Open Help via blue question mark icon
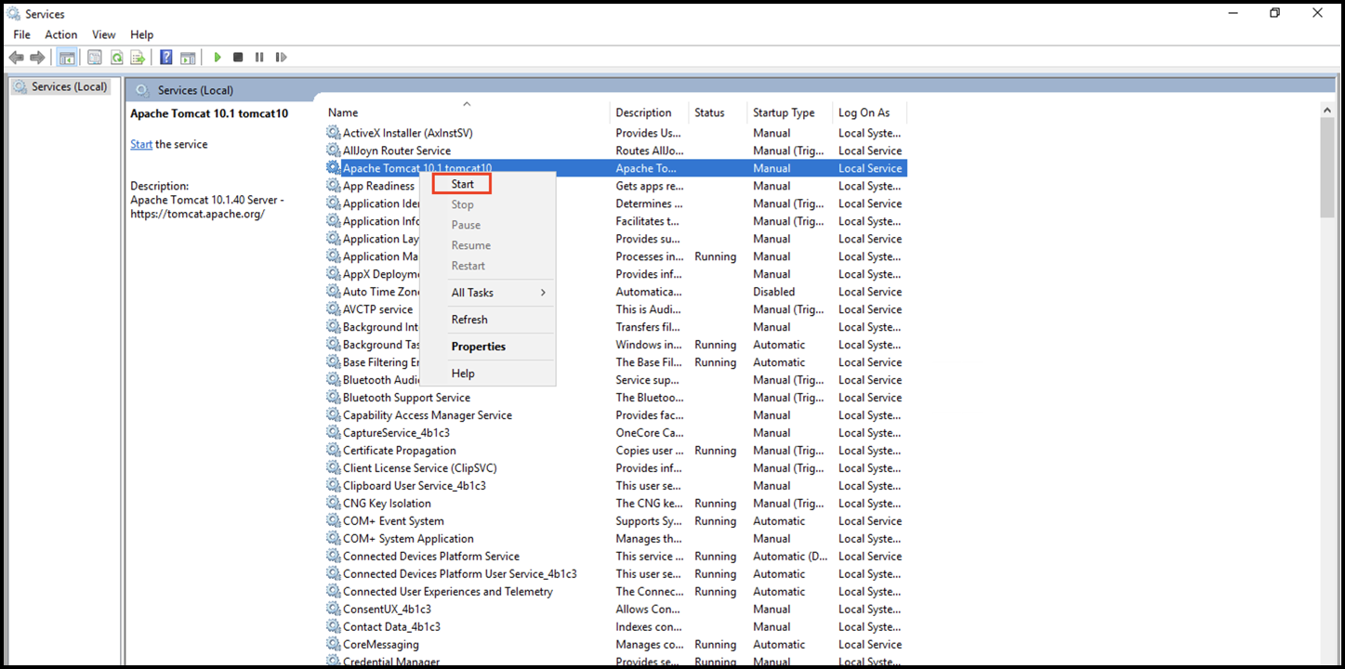Viewport: 1345px width, 669px height. (x=165, y=58)
